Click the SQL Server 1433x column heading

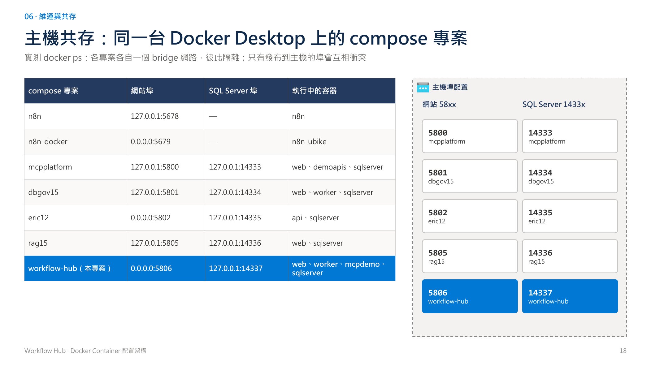(553, 105)
